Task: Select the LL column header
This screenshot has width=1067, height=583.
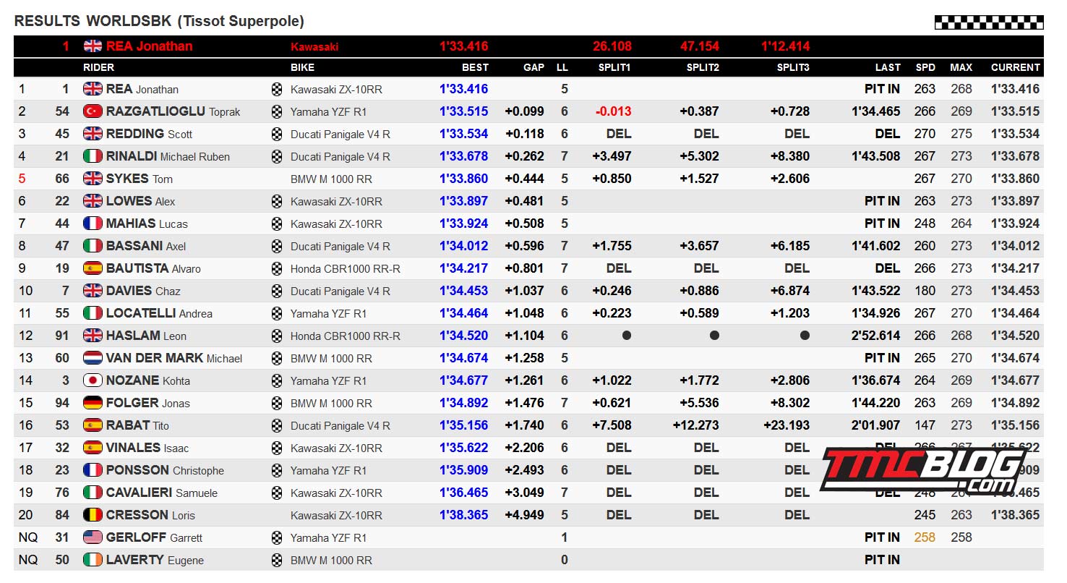Action: [562, 67]
